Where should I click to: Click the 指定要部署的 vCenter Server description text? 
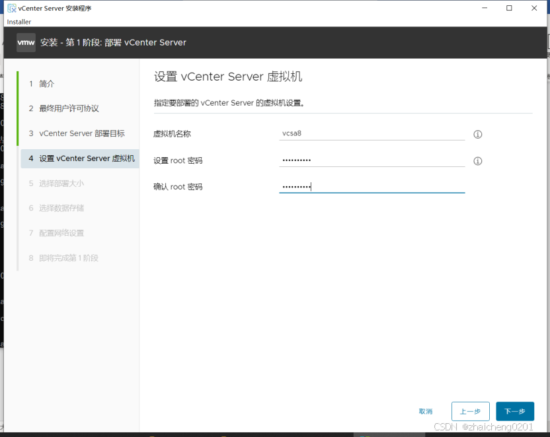229,103
